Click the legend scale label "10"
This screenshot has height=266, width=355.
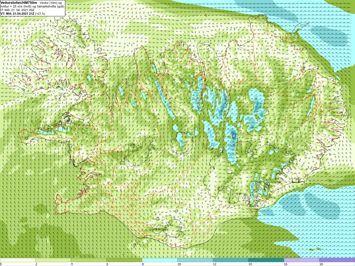(x=179, y=264)
